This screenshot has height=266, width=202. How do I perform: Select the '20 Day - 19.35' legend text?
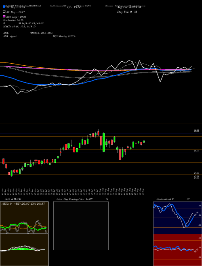point(15,7)
